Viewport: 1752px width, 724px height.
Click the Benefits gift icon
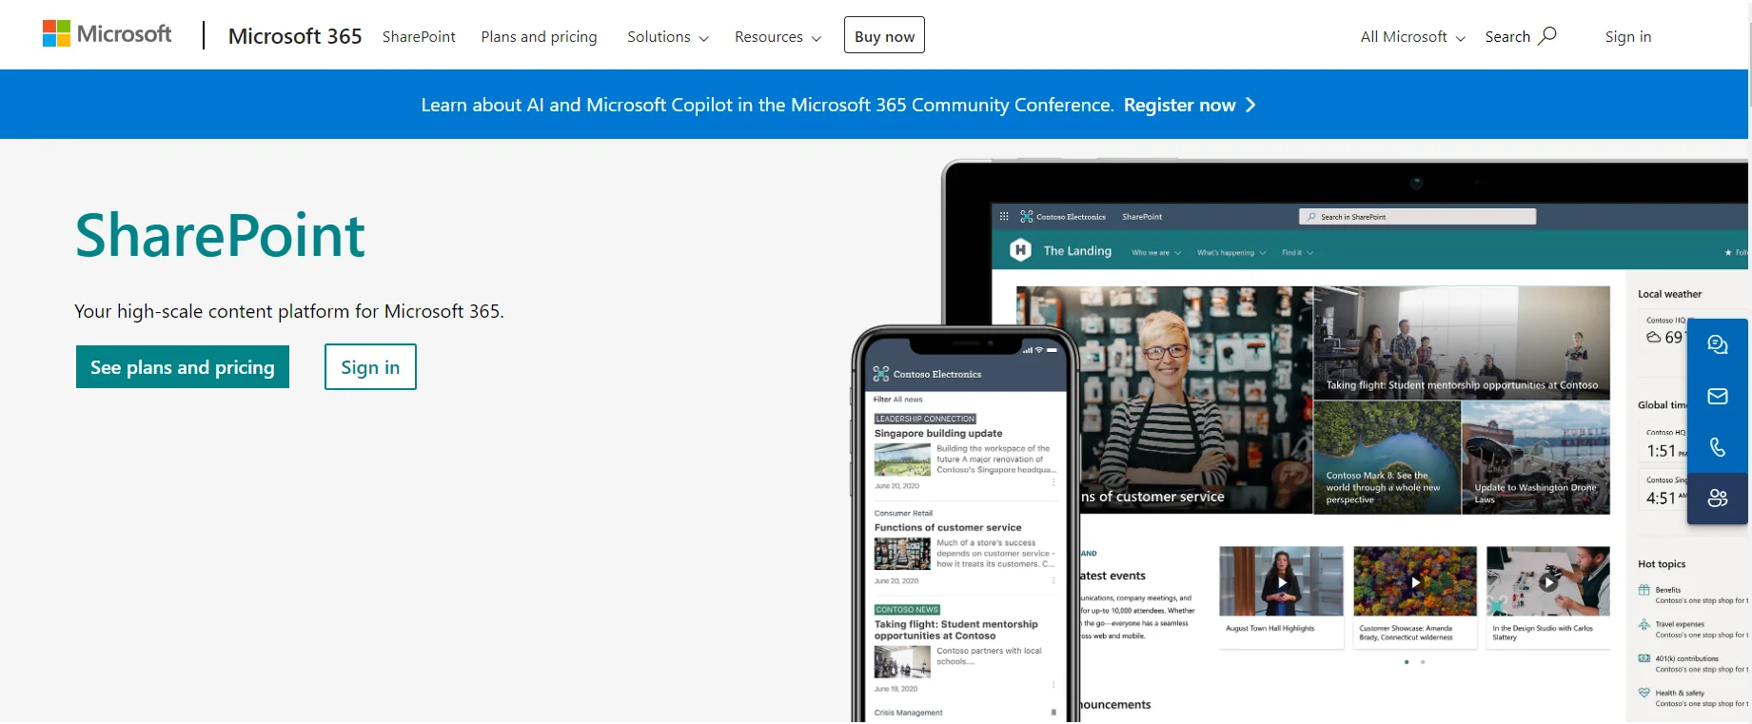click(1644, 591)
